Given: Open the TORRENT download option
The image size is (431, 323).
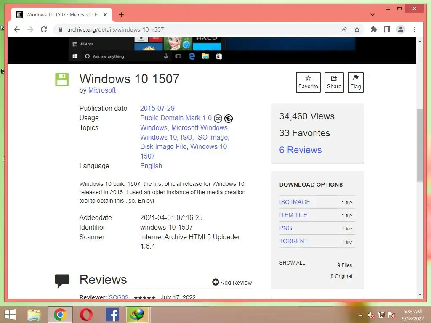Looking at the screenshot, I should pos(293,241).
